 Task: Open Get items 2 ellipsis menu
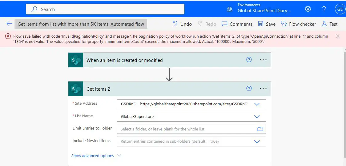point(263,89)
